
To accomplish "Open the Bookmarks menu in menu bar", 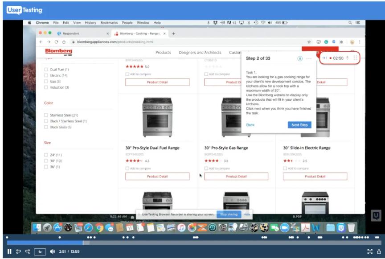I will tap(109, 23).
